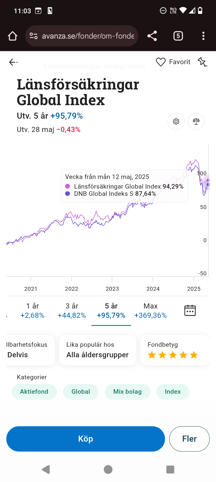This screenshot has height=482, width=216.
Task: Open the fund comparison scales icon
Action: pyautogui.click(x=196, y=121)
